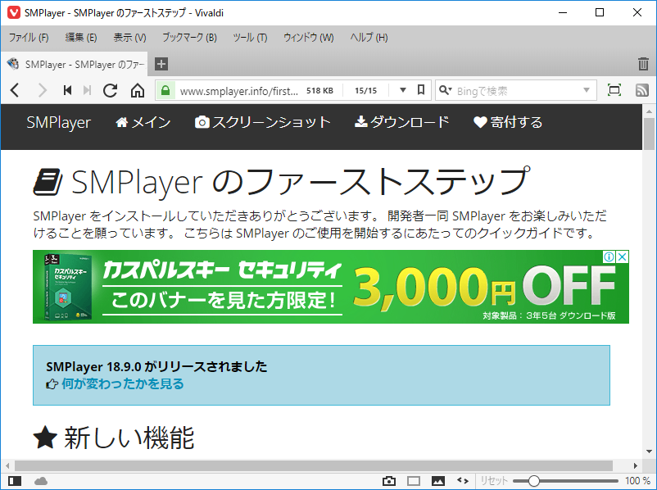Click the horizontal scroll left arrow
This screenshot has height=490, width=657.
(7, 465)
